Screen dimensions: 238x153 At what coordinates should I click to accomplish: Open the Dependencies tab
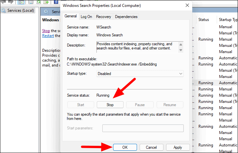[126, 17]
